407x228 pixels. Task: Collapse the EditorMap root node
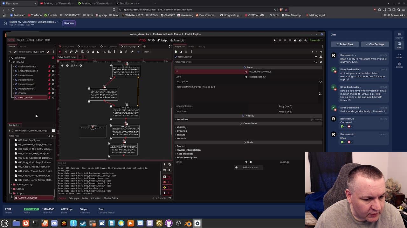9,58
